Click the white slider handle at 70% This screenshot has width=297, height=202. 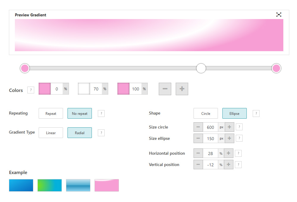201,68
